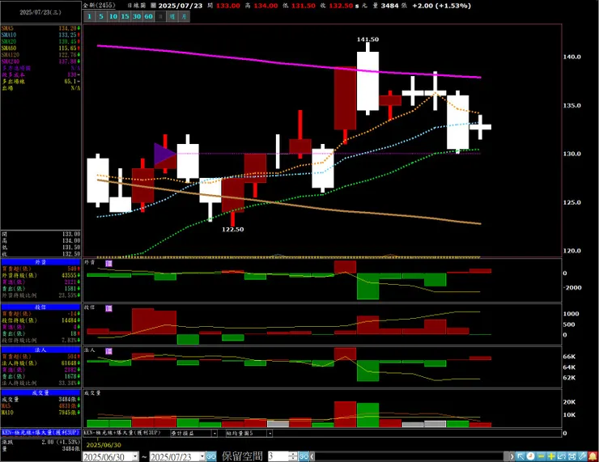Click the date box 2025/07/23 at top-left
599x462 pixels.
40,12
